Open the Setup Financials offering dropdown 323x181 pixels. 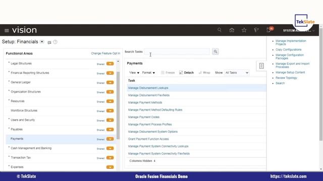tap(42, 42)
